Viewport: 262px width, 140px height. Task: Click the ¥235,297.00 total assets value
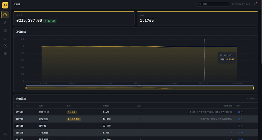pyautogui.click(x=29, y=21)
